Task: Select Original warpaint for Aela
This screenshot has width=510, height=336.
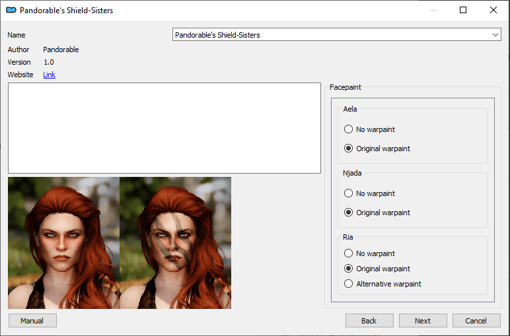Action: click(377, 149)
